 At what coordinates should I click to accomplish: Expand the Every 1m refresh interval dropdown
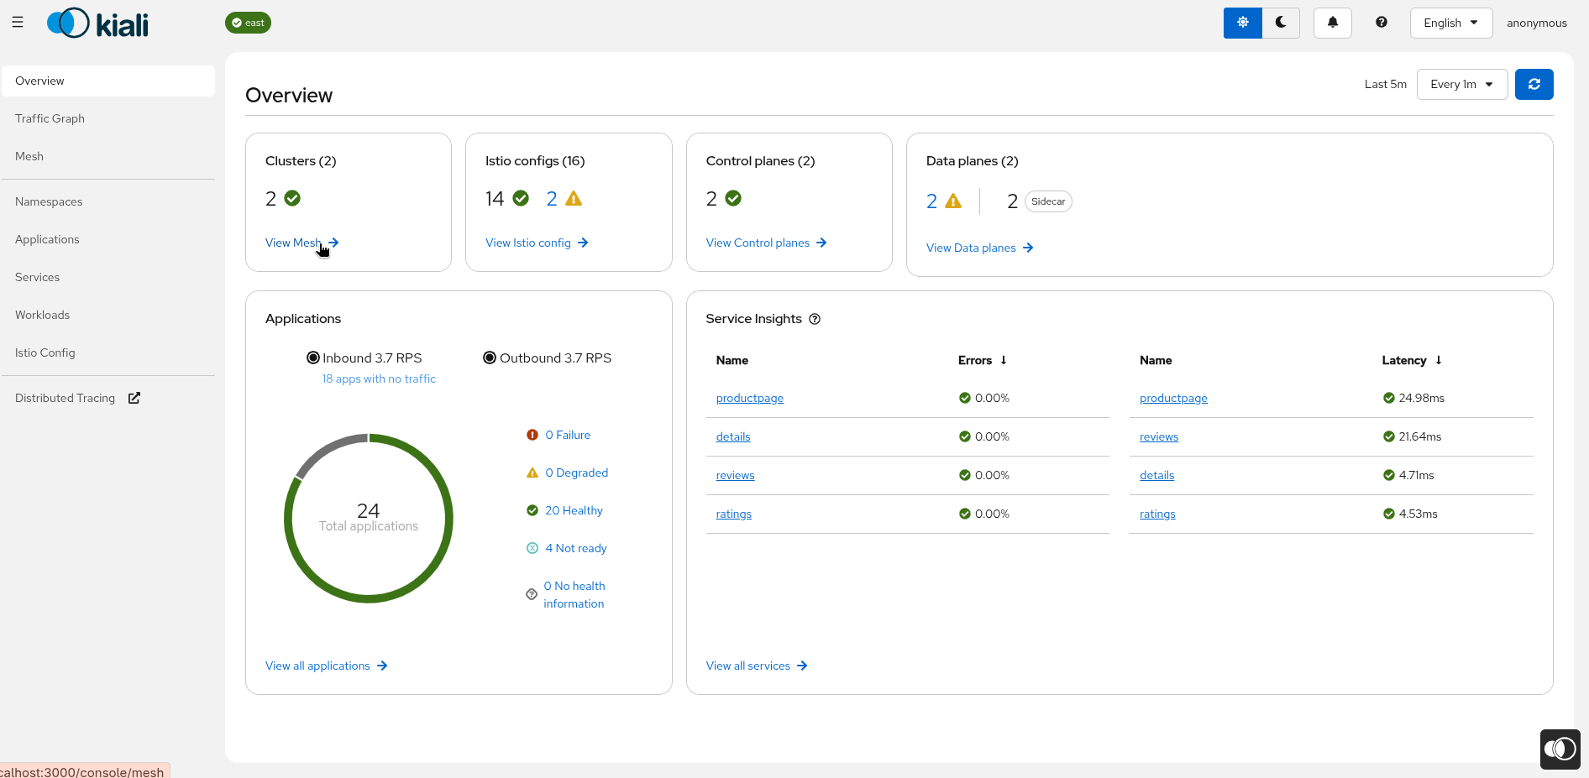coord(1461,84)
